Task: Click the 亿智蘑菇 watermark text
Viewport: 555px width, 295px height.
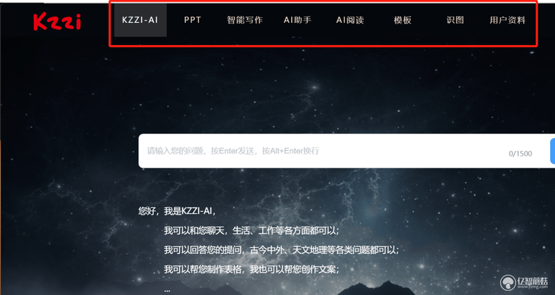Action: [532, 280]
